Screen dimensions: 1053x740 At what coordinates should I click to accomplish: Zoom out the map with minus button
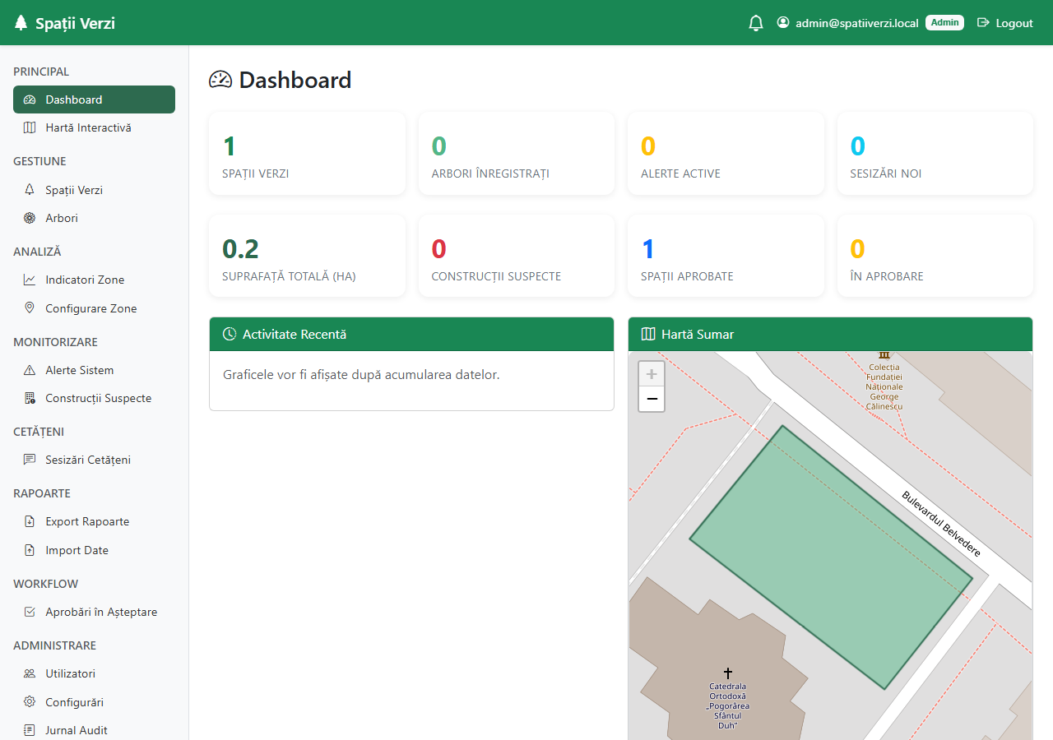pos(652,399)
